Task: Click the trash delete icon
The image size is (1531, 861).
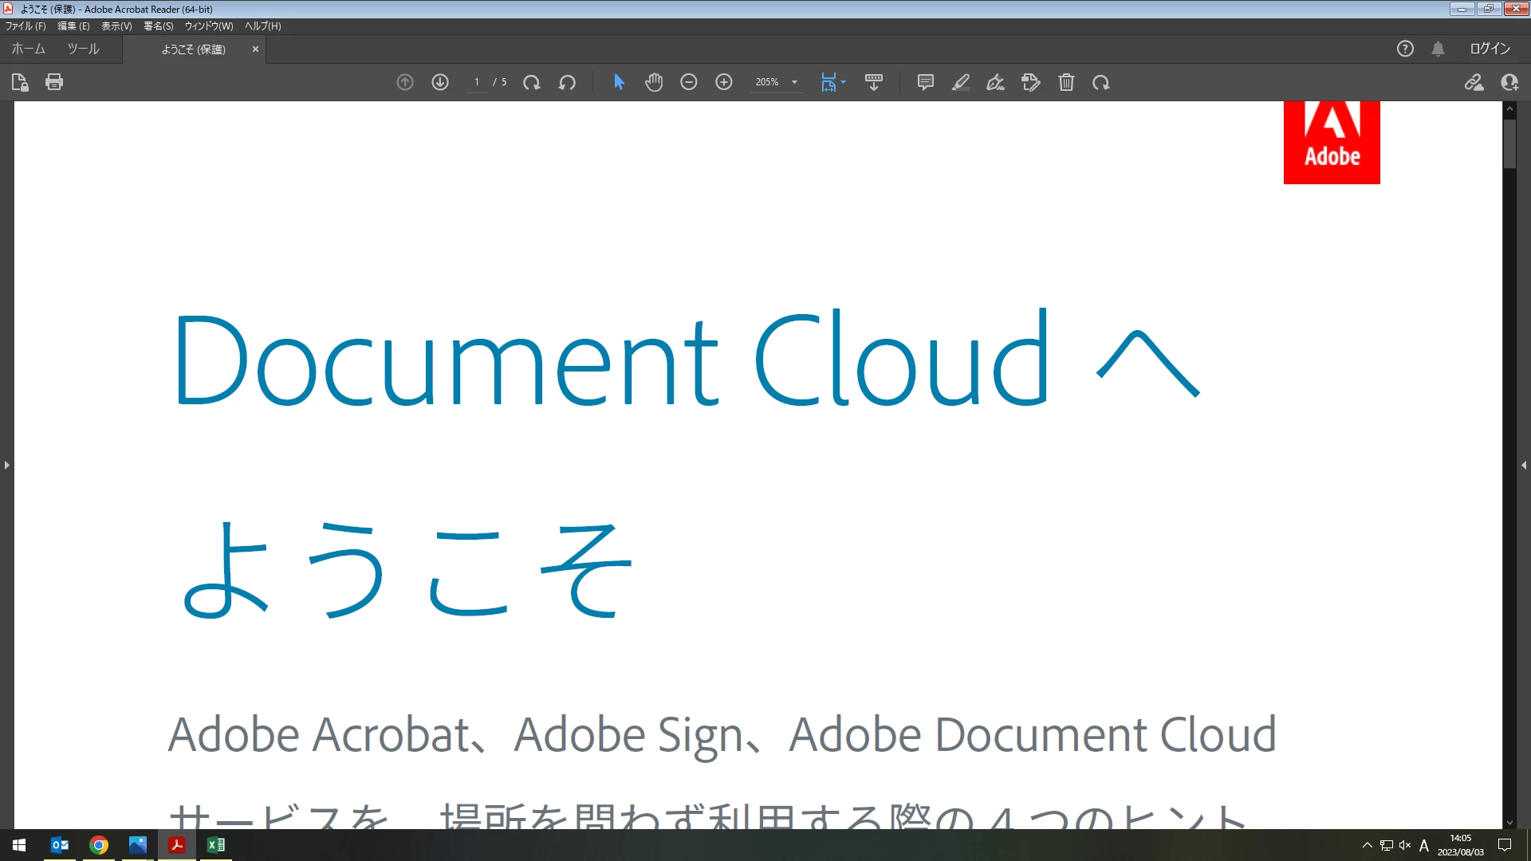Action: pos(1066,82)
